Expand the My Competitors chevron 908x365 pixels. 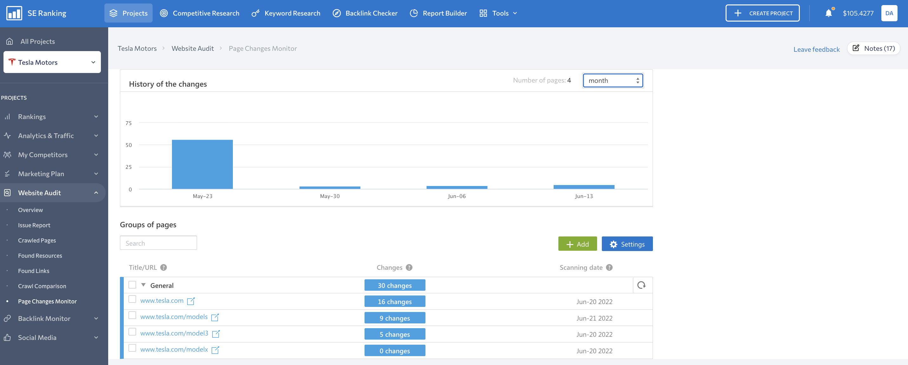point(96,155)
